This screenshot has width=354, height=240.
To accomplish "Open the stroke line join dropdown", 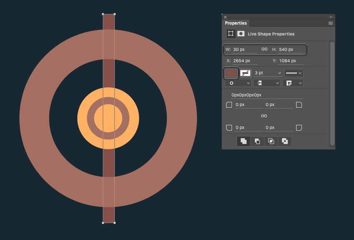I will point(293,83).
